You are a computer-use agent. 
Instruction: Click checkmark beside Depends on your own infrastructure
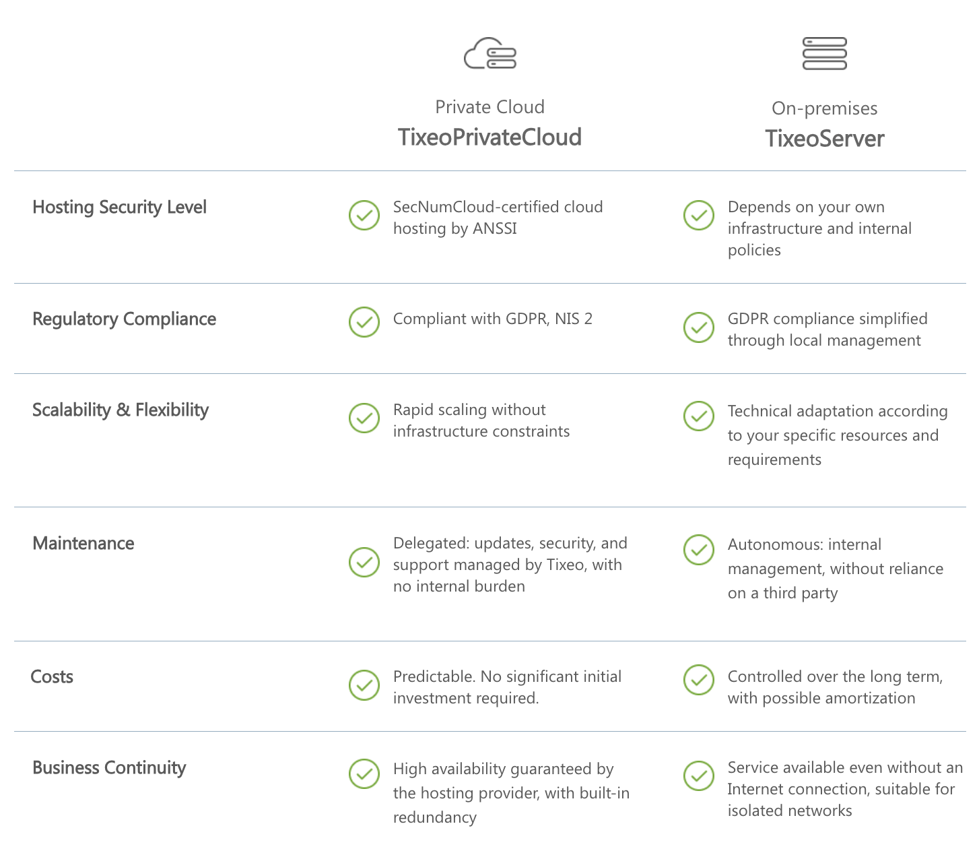coord(699,216)
